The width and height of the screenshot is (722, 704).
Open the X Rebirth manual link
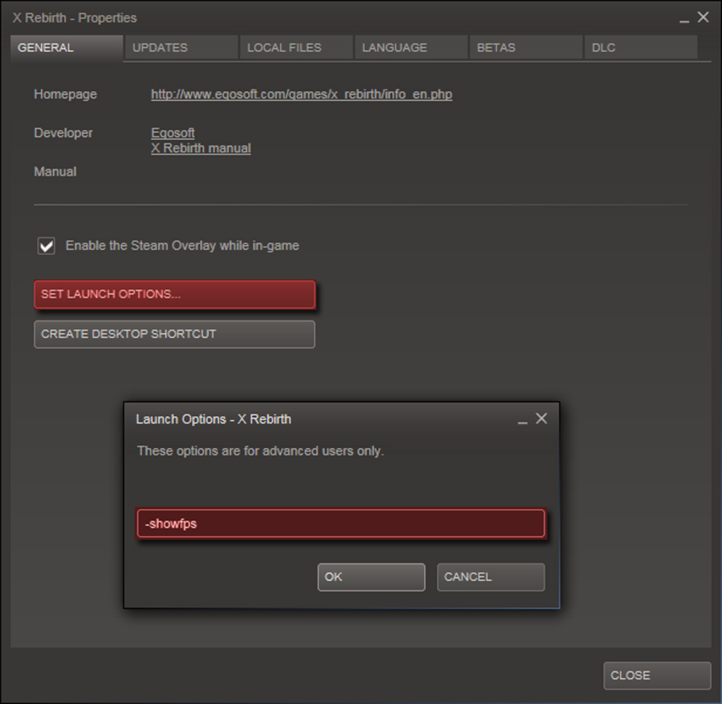(x=201, y=148)
